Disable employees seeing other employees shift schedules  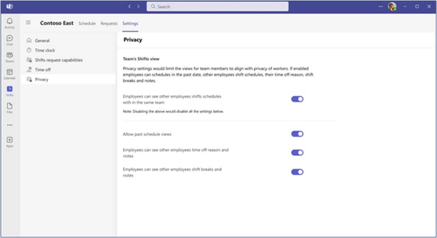[297, 99]
